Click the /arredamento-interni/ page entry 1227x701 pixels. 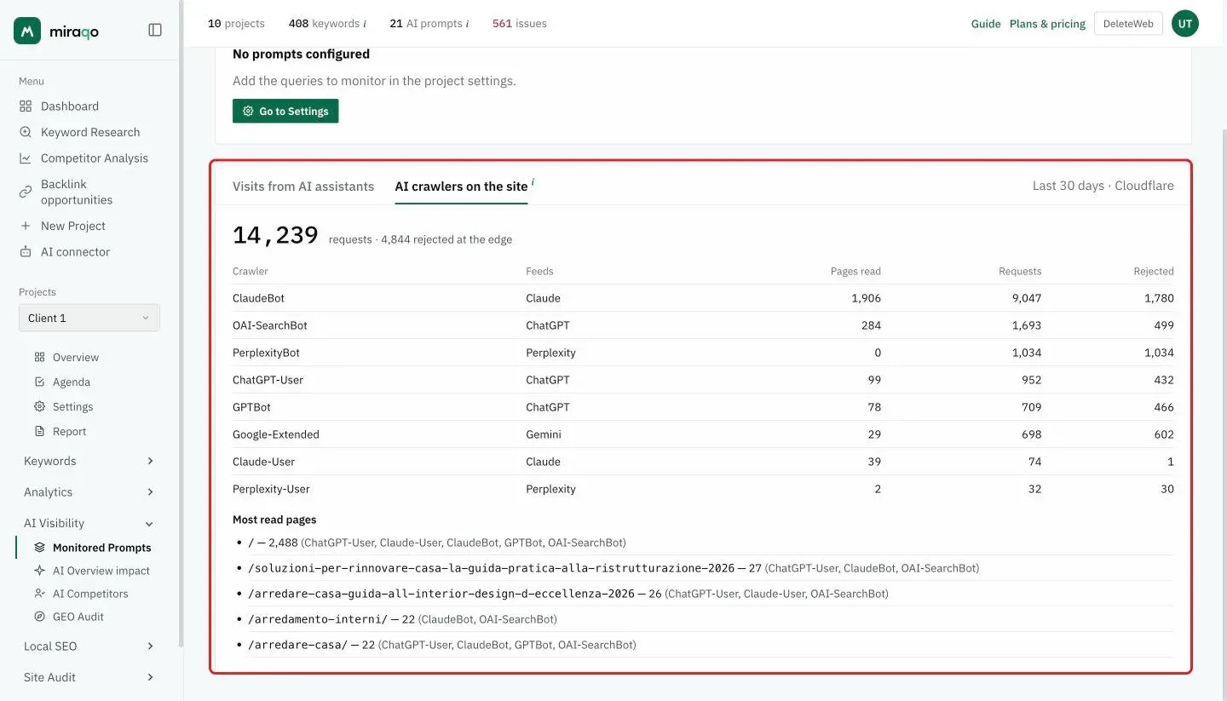tap(318, 619)
